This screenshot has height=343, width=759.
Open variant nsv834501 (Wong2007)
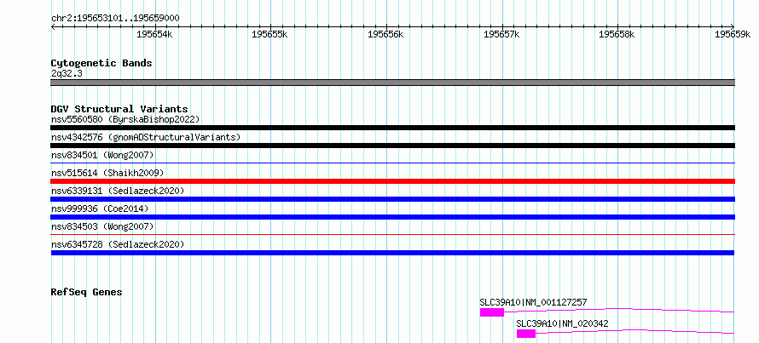[102, 155]
